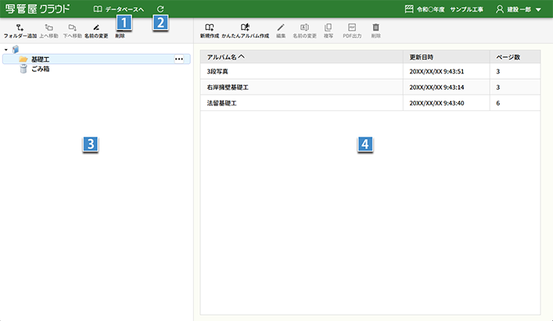Select the 基礎工 folder
Image resolution: width=553 pixels, height=321 pixels.
point(96,59)
